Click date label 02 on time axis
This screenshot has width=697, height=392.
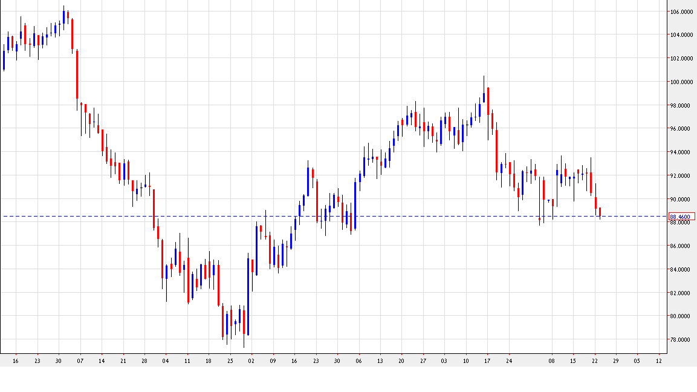pos(251,361)
